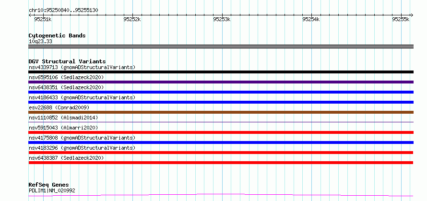Click the 95254k ruler tick label

311,19
